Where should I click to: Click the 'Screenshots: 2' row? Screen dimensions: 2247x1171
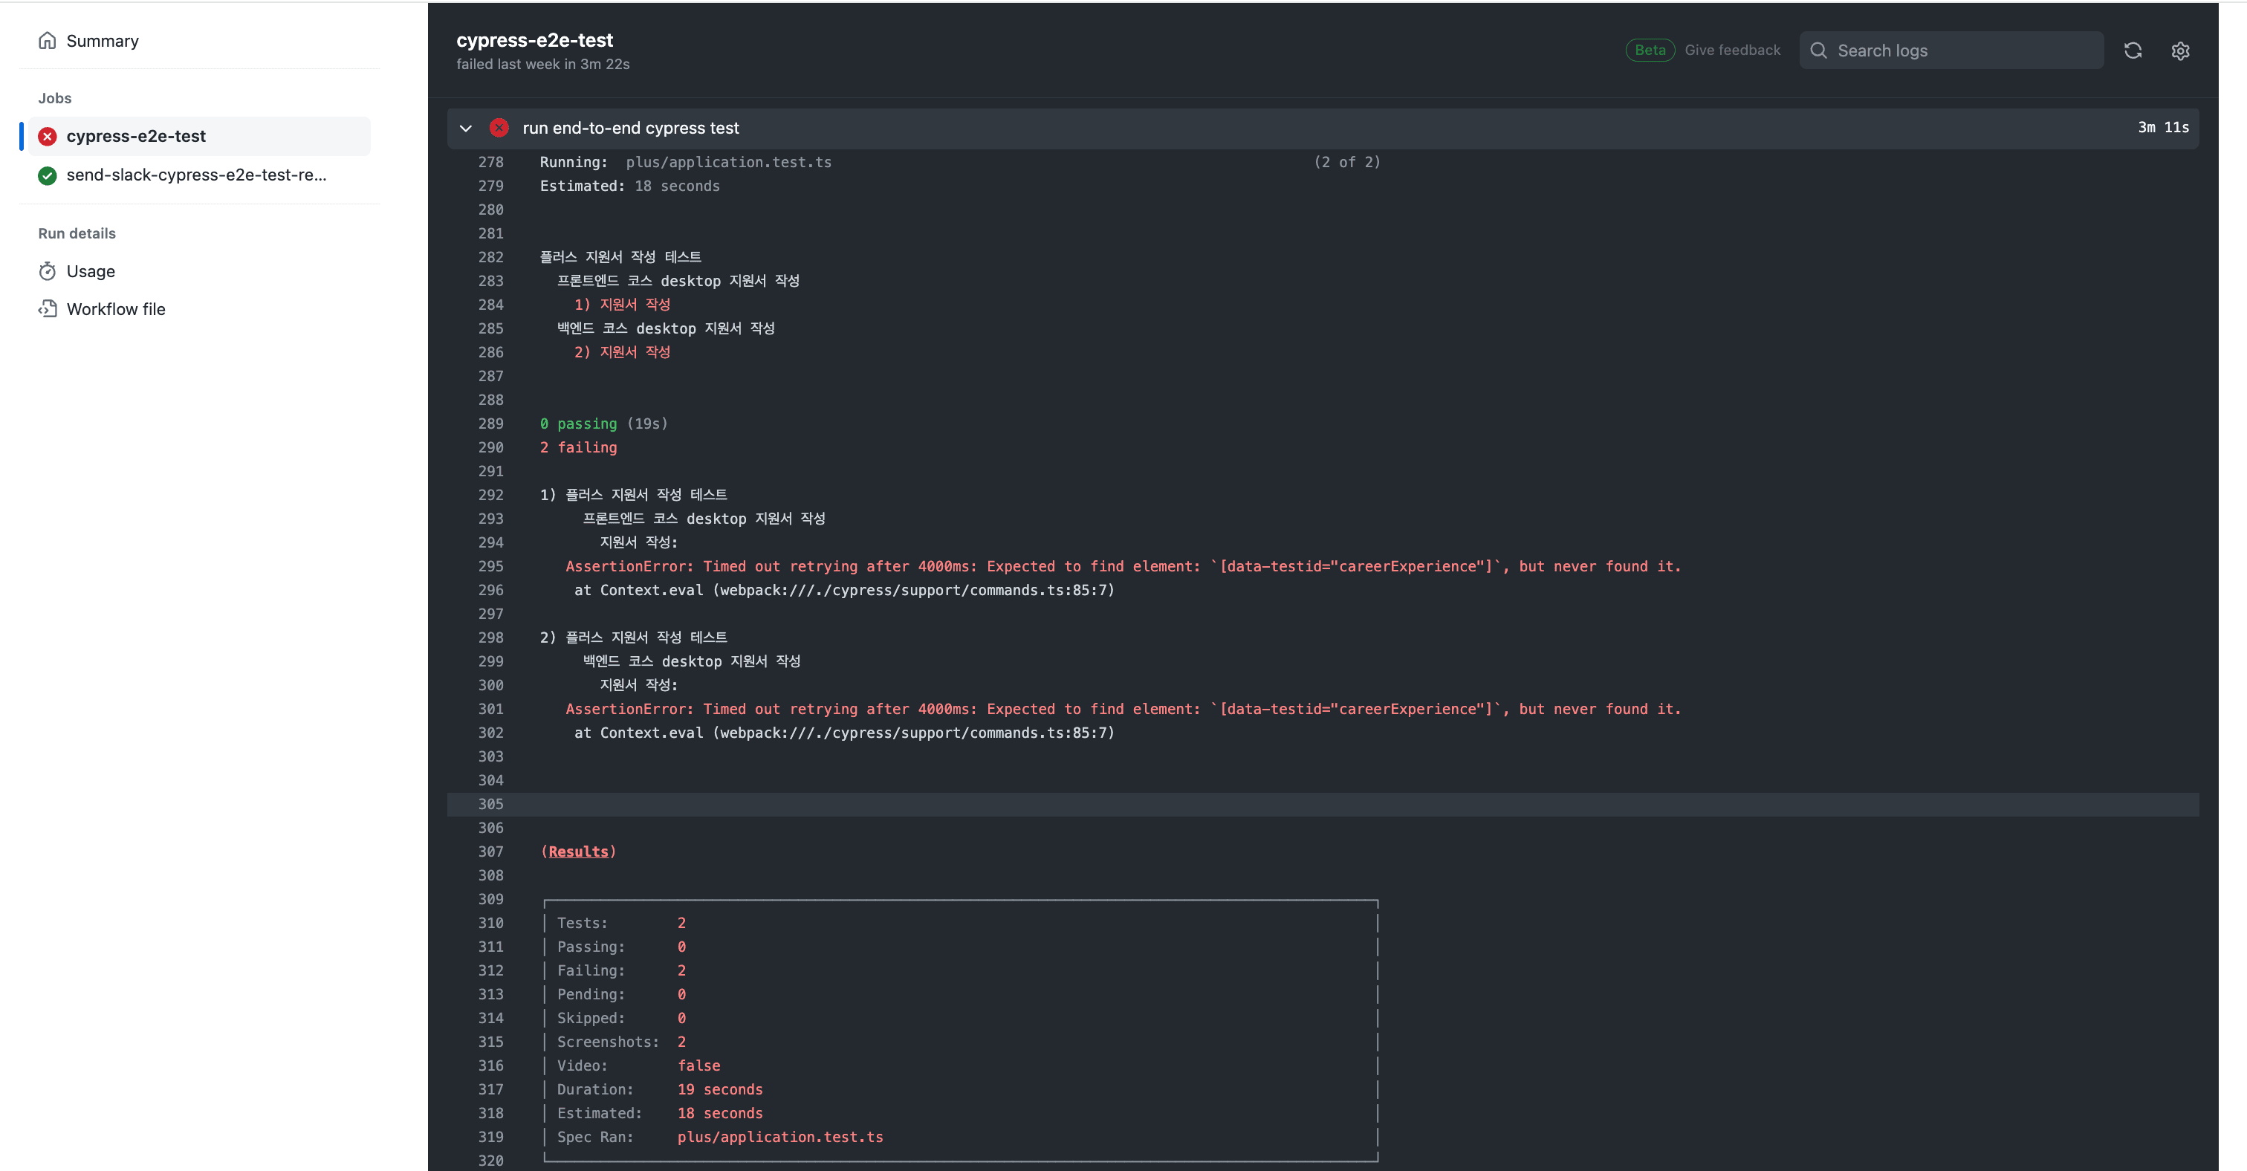pos(621,1042)
